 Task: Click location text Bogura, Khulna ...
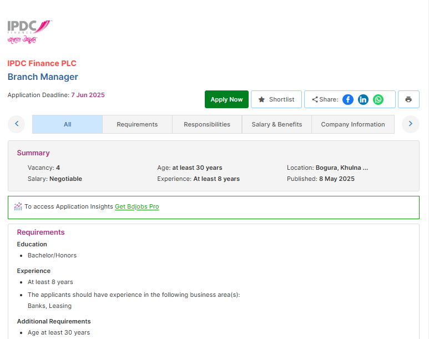coord(342,168)
